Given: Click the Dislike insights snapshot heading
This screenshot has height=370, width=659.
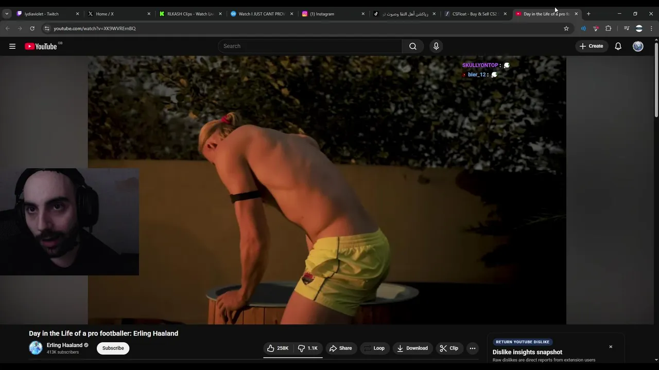Looking at the screenshot, I should tap(527, 352).
